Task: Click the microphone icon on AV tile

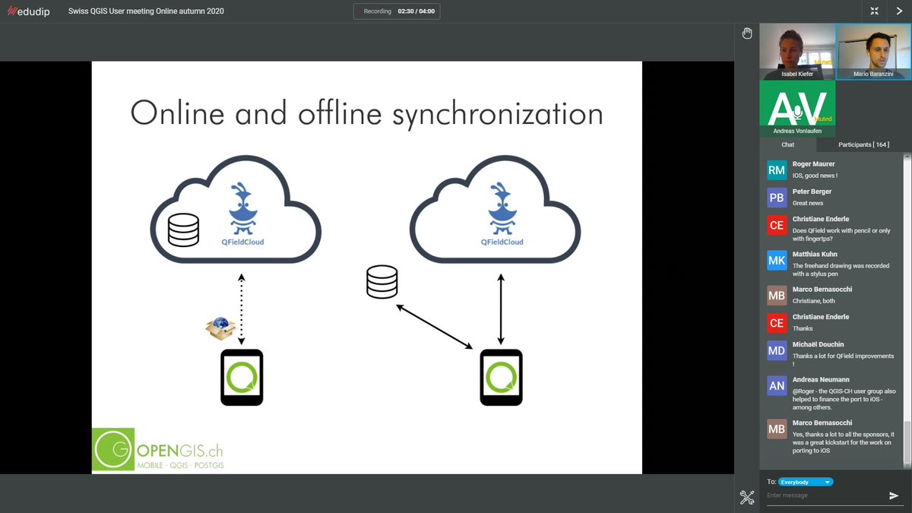Action: pos(797,113)
